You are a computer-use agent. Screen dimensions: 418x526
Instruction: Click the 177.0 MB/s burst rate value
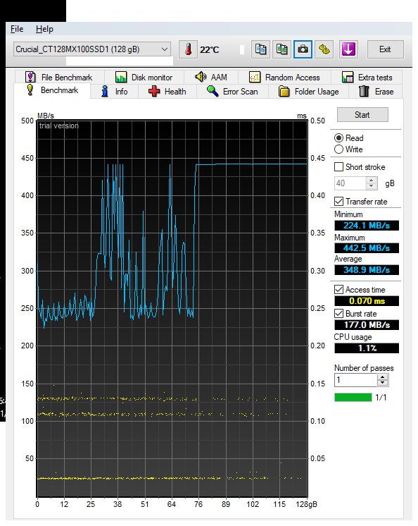pos(367,325)
